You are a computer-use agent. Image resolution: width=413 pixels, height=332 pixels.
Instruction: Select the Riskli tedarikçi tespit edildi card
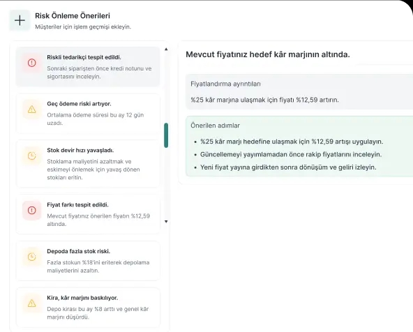pyautogui.click(x=88, y=67)
